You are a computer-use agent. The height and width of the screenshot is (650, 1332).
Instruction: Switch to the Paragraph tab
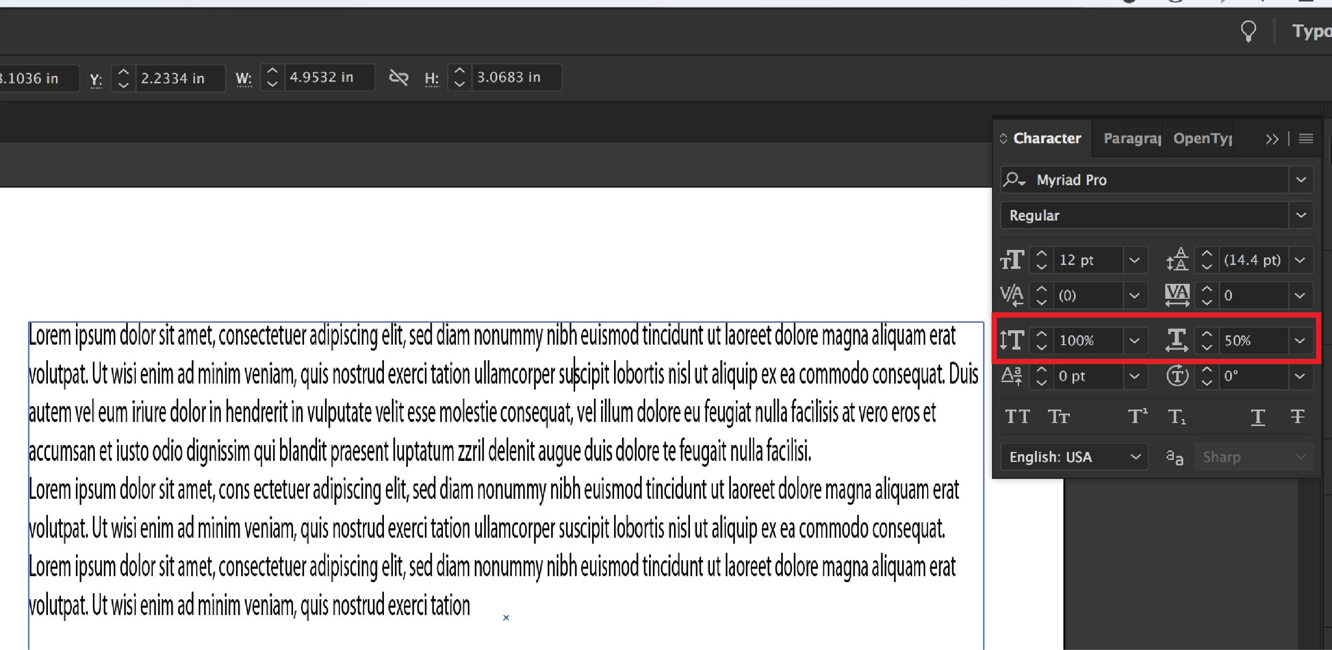pyautogui.click(x=1131, y=139)
